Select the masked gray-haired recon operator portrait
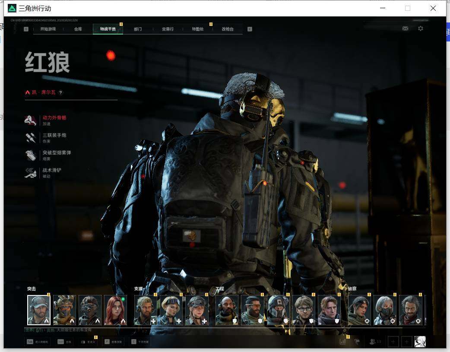450x352 pixels. point(385,310)
